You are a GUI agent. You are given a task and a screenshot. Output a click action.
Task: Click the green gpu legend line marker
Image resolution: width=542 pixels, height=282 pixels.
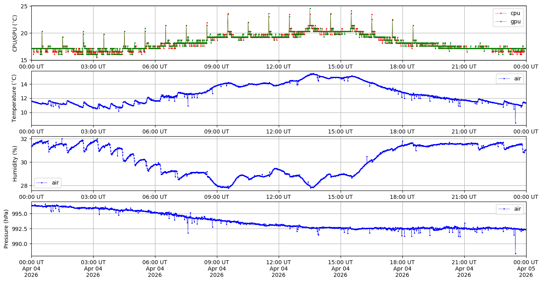click(x=501, y=22)
